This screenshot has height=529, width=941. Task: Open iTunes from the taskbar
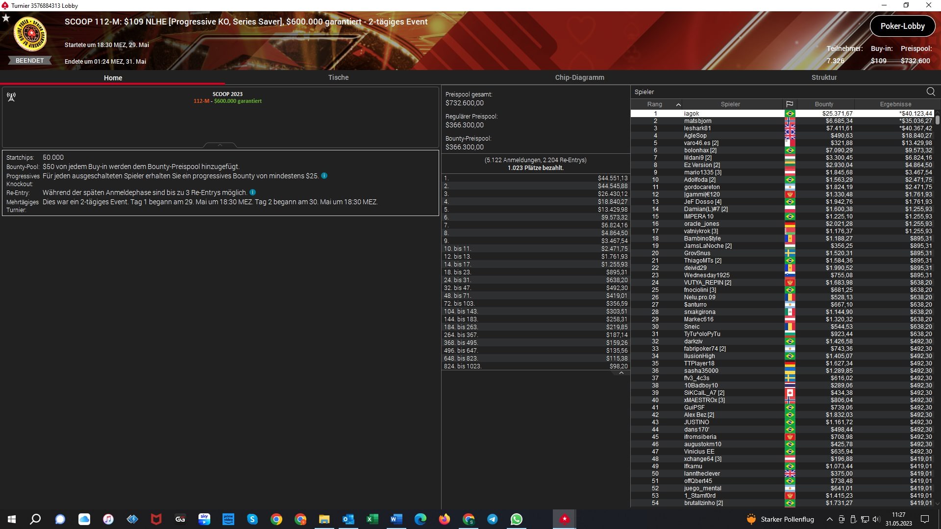[108, 519]
